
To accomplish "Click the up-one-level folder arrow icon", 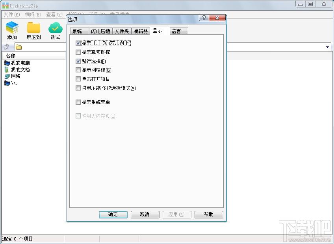I will (7, 46).
